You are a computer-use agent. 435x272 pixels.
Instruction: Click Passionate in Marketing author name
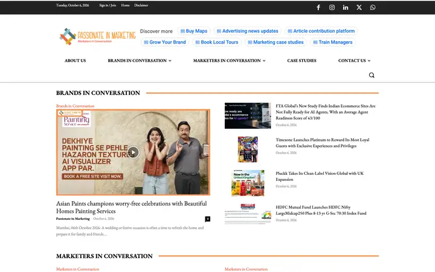pos(72,219)
